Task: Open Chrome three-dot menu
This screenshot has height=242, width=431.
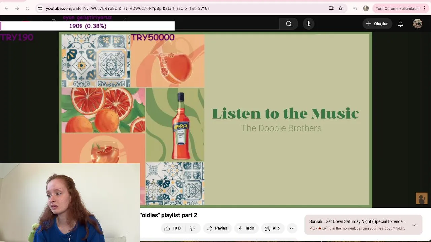Action: tap(425, 8)
